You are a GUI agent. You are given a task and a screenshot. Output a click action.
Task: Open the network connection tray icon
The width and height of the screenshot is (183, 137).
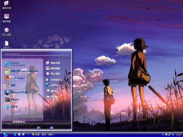pos(169,134)
